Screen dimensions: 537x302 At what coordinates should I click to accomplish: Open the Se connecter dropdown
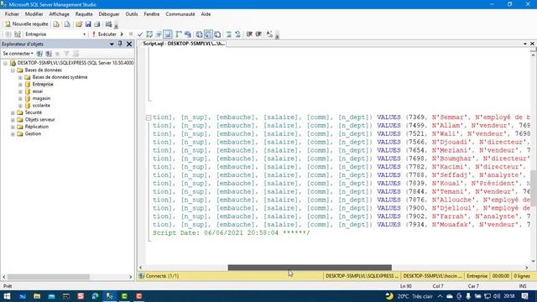point(18,54)
